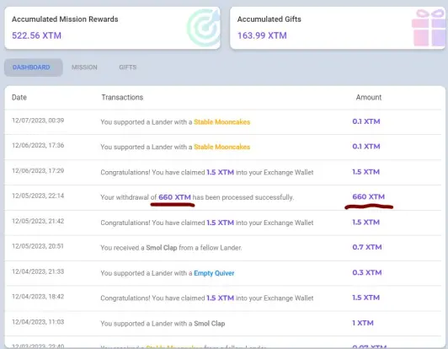
Task: Click the 660 XTM amount value
Action: pos(368,196)
